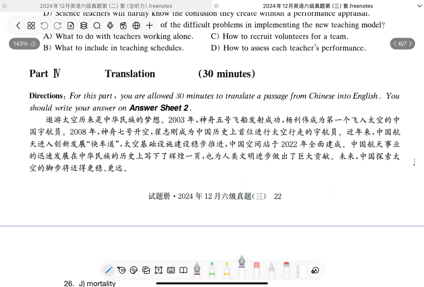The image size is (424, 287).
Task: Choose the yellow highlighter
Action: (x=227, y=270)
